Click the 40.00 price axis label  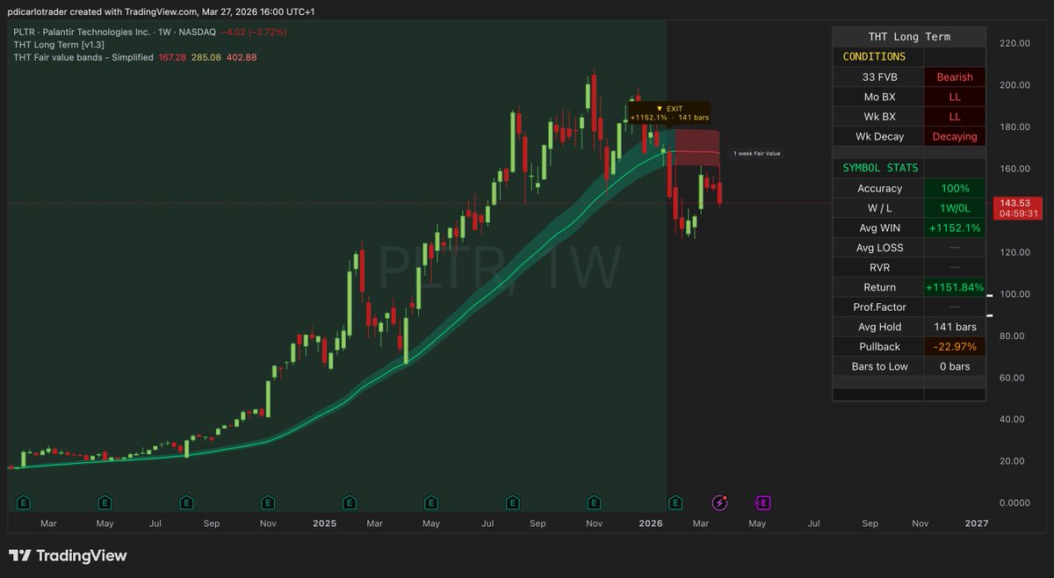[x=1011, y=419]
